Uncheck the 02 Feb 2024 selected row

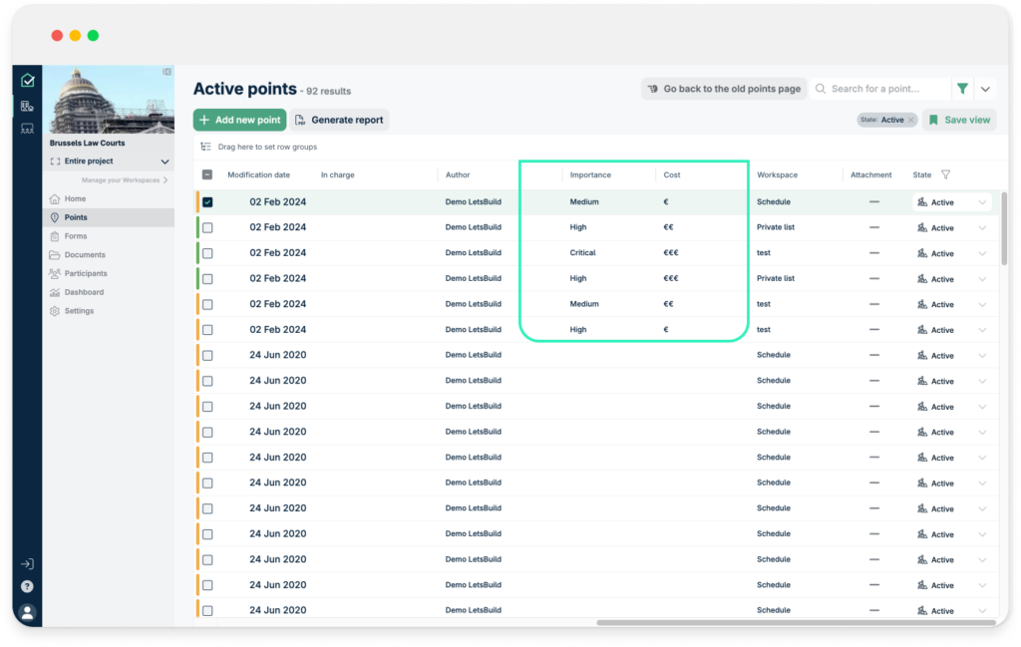point(208,200)
